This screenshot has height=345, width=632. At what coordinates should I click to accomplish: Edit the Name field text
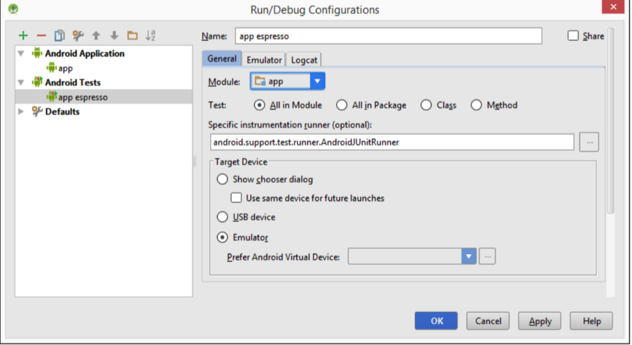pyautogui.click(x=388, y=36)
